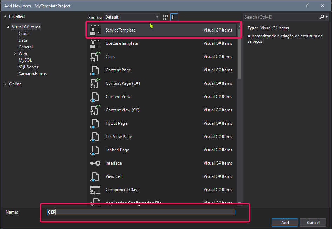Select the SQL Server category
The height and width of the screenshot is (229, 332).
(28, 67)
